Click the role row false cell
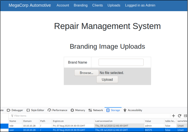Screen dimensions: 188x132 [x=170, y=126]
